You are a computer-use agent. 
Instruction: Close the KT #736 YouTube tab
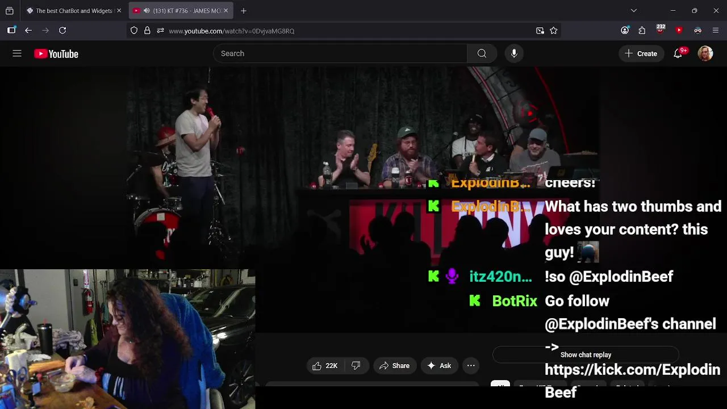[x=225, y=11]
